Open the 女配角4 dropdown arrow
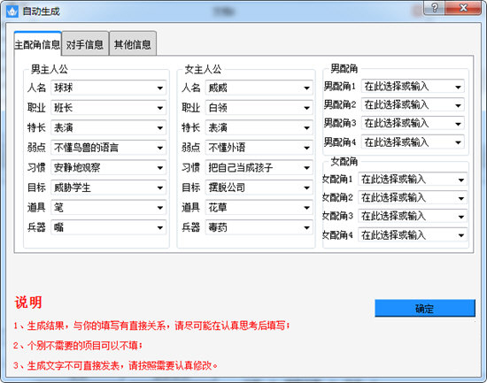 tap(461, 235)
